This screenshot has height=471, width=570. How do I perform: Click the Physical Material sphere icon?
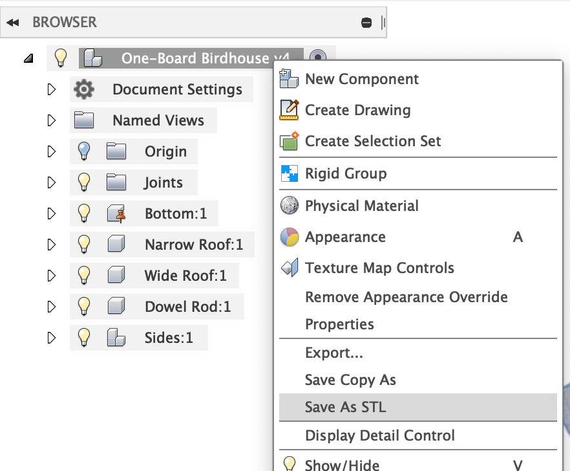point(290,205)
